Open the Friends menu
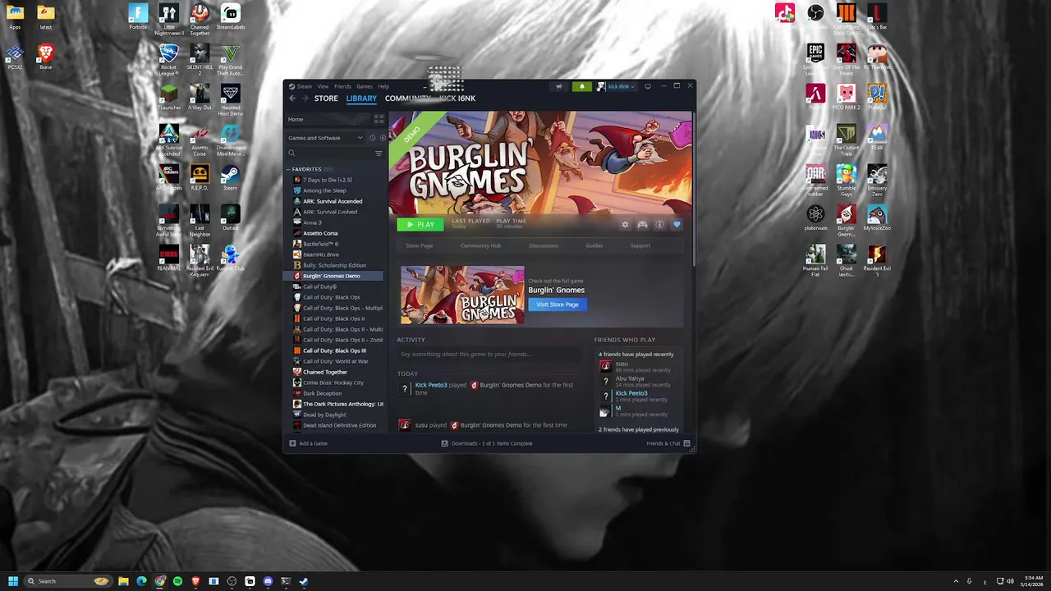The image size is (1051, 591). point(342,86)
